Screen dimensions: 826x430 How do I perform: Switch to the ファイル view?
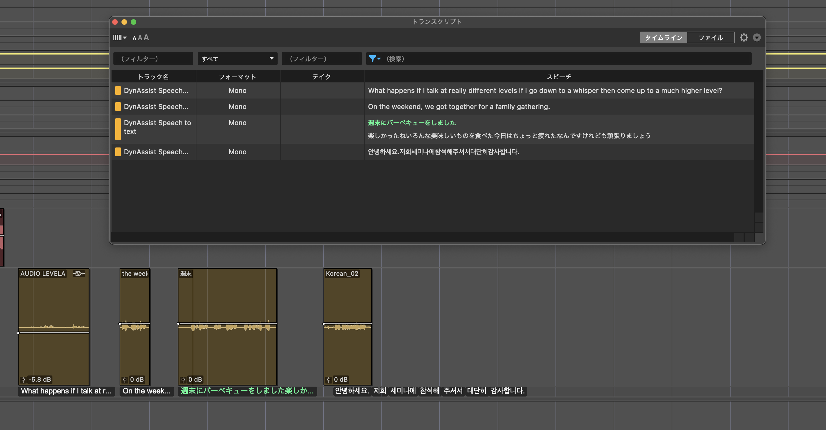710,37
